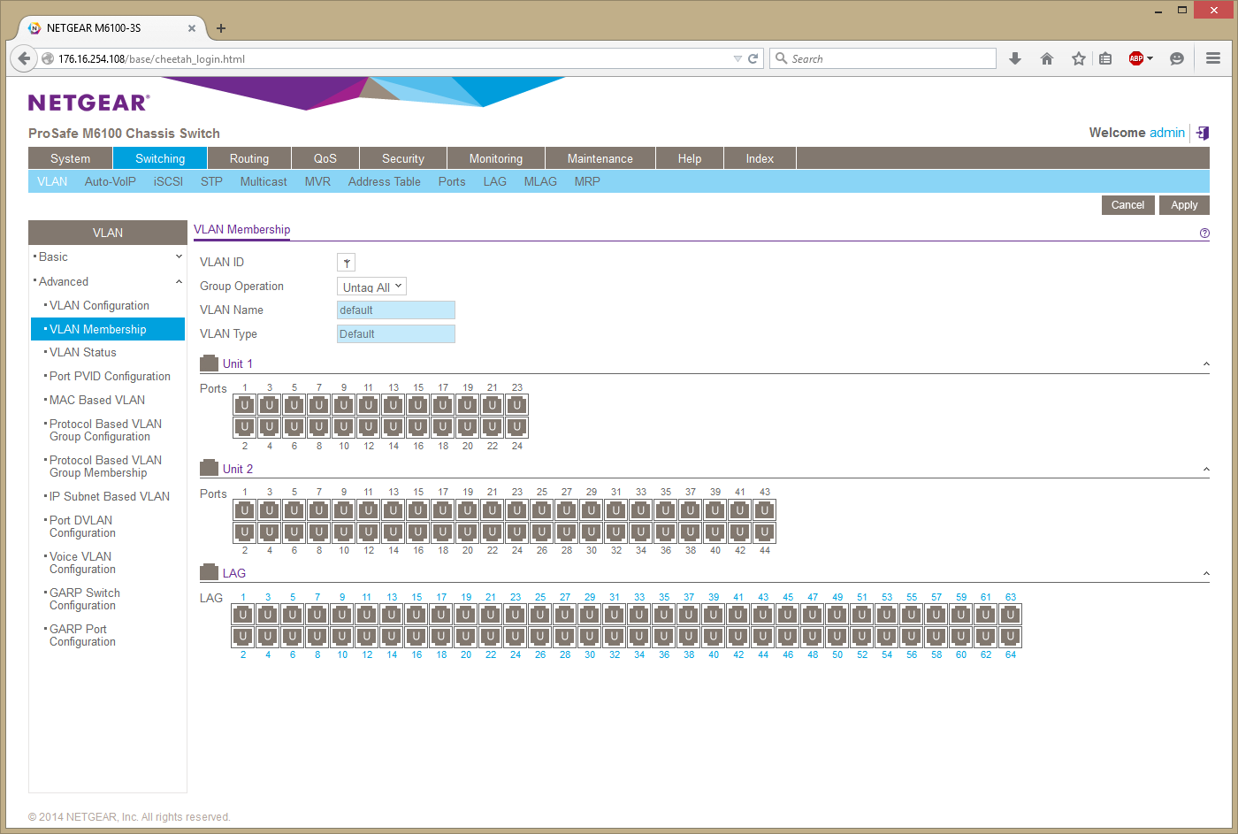Open the chat smiley icon in toolbar

[1177, 58]
